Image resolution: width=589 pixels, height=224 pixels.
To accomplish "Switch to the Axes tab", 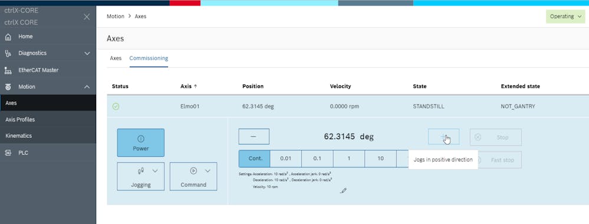I will tap(116, 58).
